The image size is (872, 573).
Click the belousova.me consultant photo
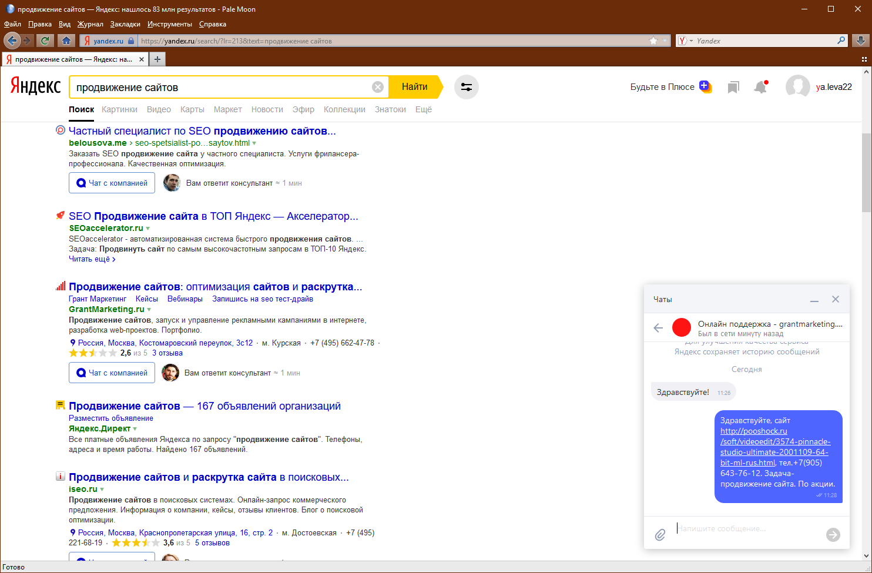pos(172,183)
